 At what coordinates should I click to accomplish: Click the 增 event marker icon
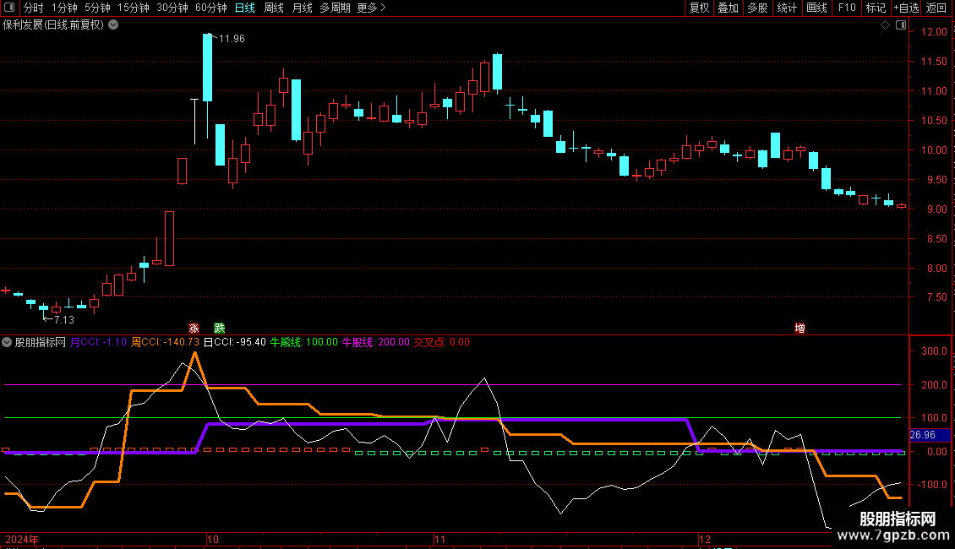click(799, 328)
